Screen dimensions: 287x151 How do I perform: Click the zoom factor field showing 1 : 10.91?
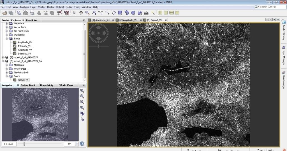click(9, 144)
